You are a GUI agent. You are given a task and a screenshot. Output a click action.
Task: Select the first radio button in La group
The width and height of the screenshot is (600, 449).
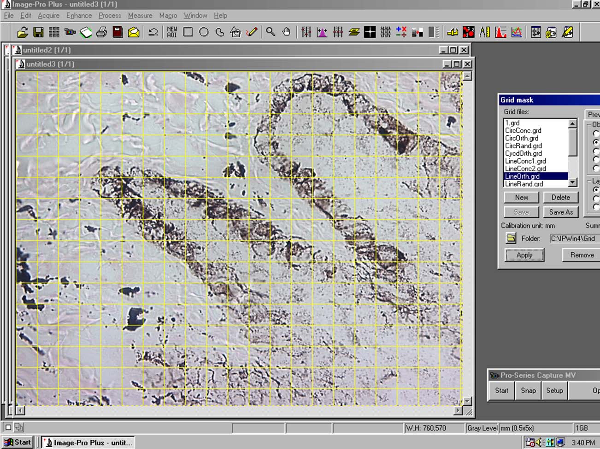[596, 190]
